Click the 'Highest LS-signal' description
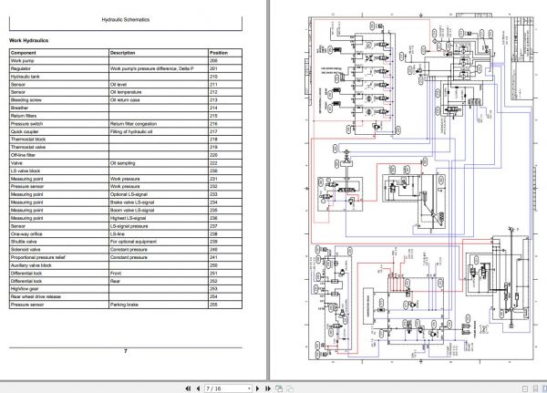The width and height of the screenshot is (547, 393). point(159,218)
